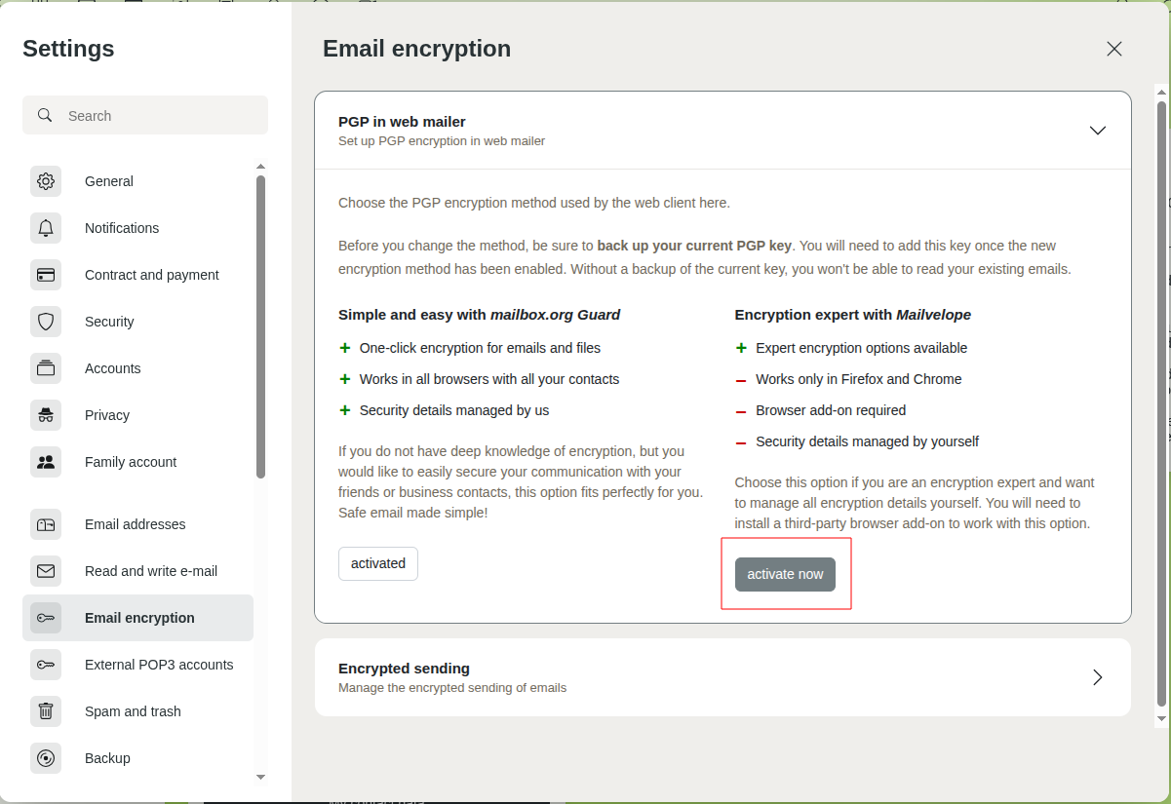Select the Backup disc icon
The image size is (1171, 804).
(46, 758)
